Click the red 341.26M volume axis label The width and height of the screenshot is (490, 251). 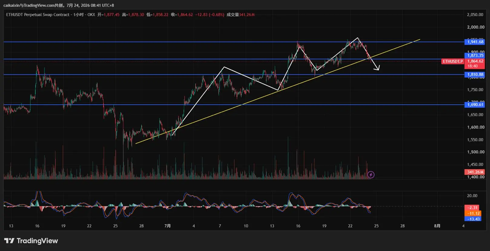click(475, 172)
